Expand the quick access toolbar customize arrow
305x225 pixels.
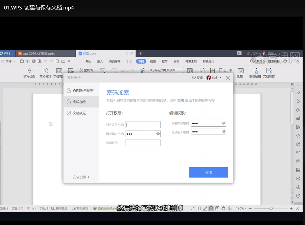(x=69, y=61)
